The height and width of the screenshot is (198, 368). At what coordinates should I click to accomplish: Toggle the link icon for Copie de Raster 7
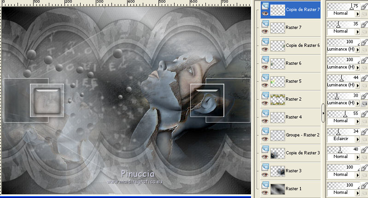[364, 7]
